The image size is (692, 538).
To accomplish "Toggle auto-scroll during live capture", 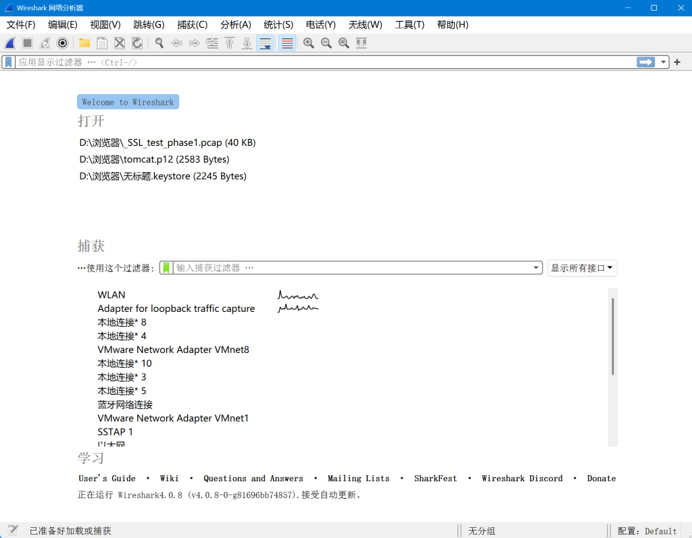I will (x=266, y=43).
